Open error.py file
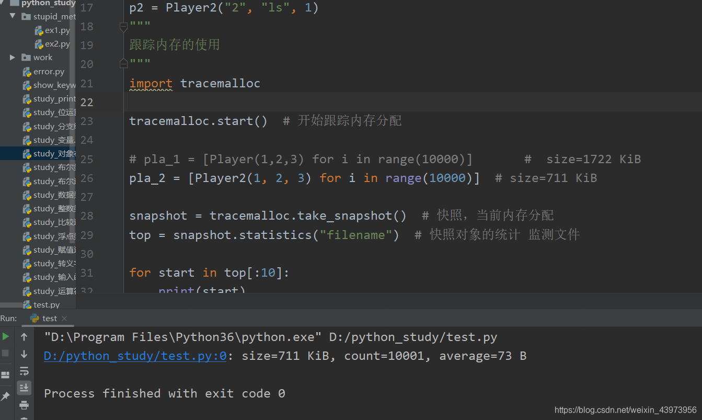Image resolution: width=702 pixels, height=420 pixels. (44, 71)
